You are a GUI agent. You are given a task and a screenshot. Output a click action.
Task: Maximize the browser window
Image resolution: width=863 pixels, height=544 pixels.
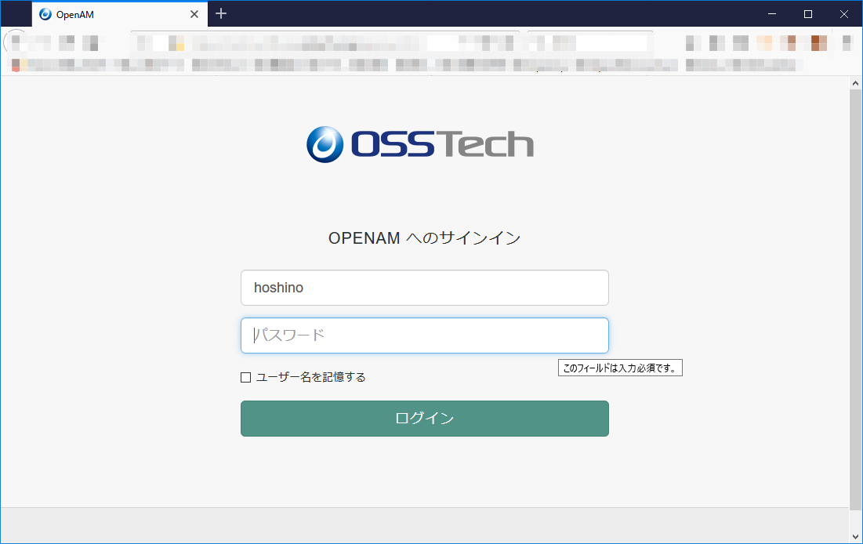click(x=808, y=14)
